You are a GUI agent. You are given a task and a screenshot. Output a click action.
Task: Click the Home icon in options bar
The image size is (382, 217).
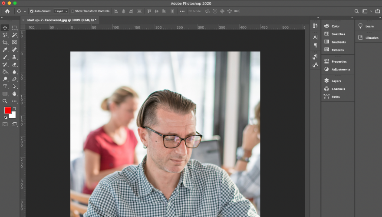[7, 11]
